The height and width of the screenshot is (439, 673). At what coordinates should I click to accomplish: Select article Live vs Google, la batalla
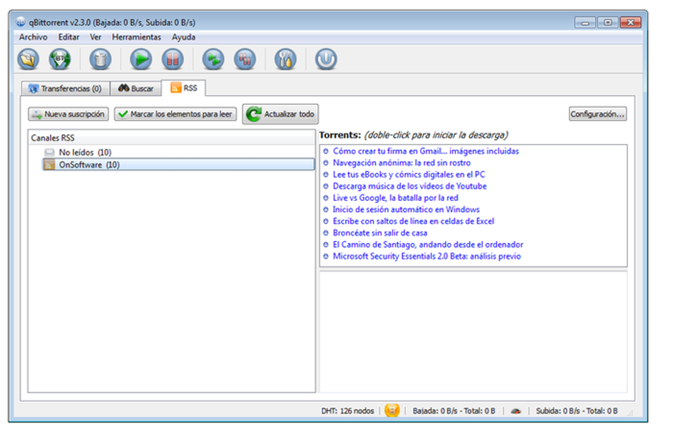pos(396,198)
